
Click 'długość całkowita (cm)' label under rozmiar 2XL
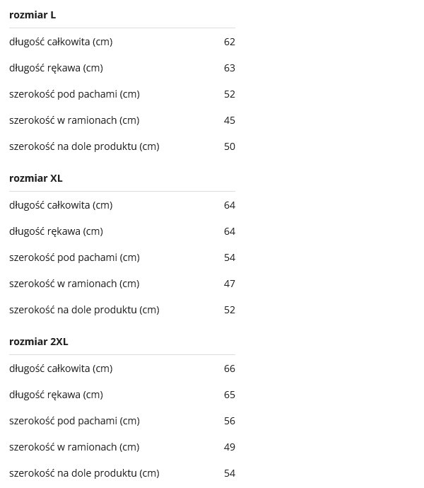pyautogui.click(x=61, y=368)
